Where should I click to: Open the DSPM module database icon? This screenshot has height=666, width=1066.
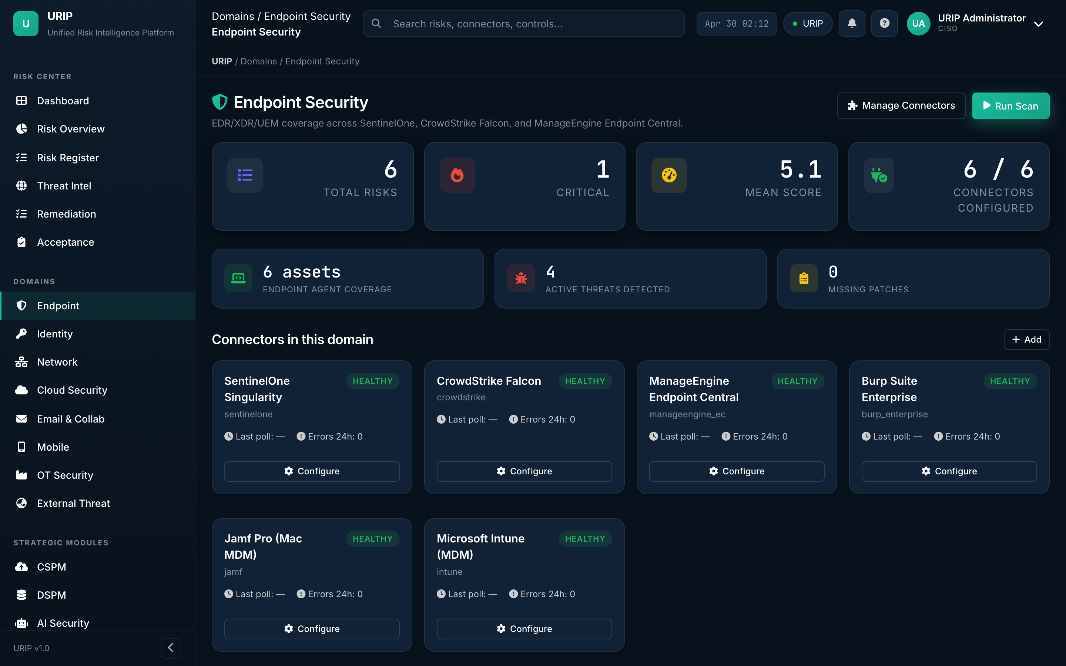coord(21,595)
